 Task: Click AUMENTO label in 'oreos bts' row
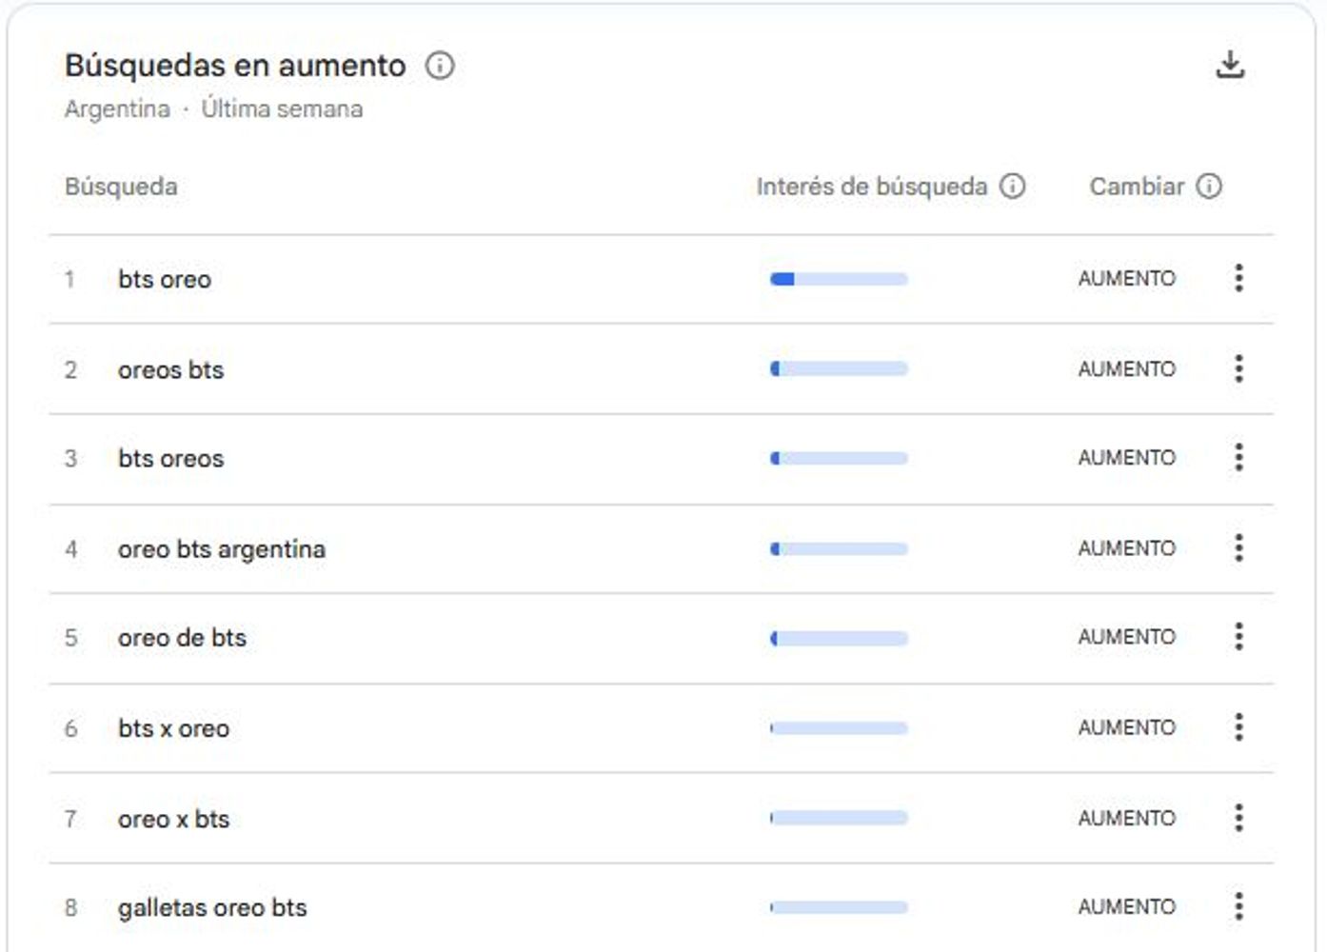tap(1127, 369)
